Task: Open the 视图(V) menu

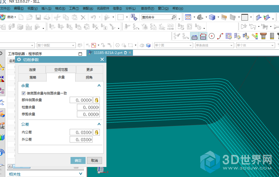Action: (x=33, y=9)
